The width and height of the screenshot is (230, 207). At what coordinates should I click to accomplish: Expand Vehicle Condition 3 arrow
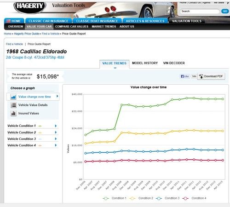pyautogui.click(x=56, y=139)
